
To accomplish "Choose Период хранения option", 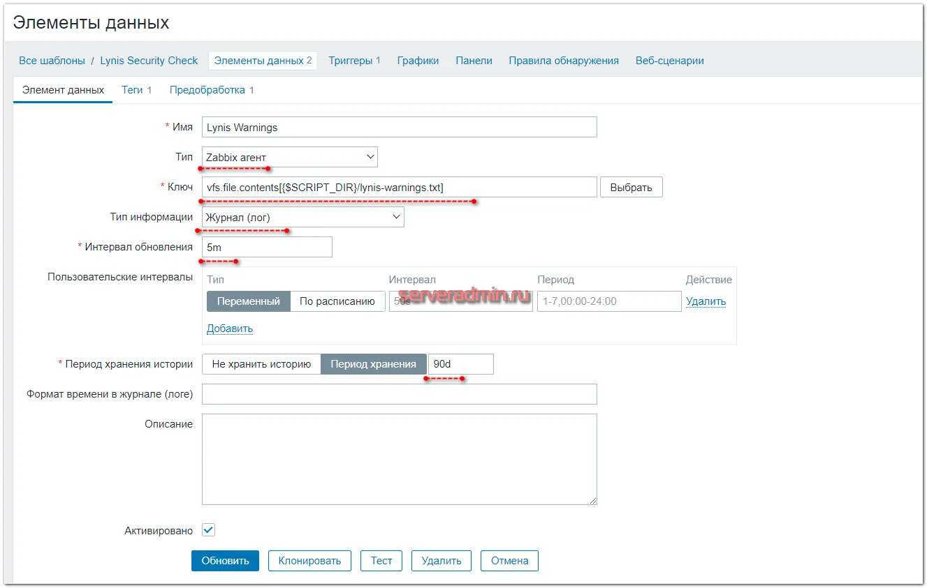I will pos(373,364).
